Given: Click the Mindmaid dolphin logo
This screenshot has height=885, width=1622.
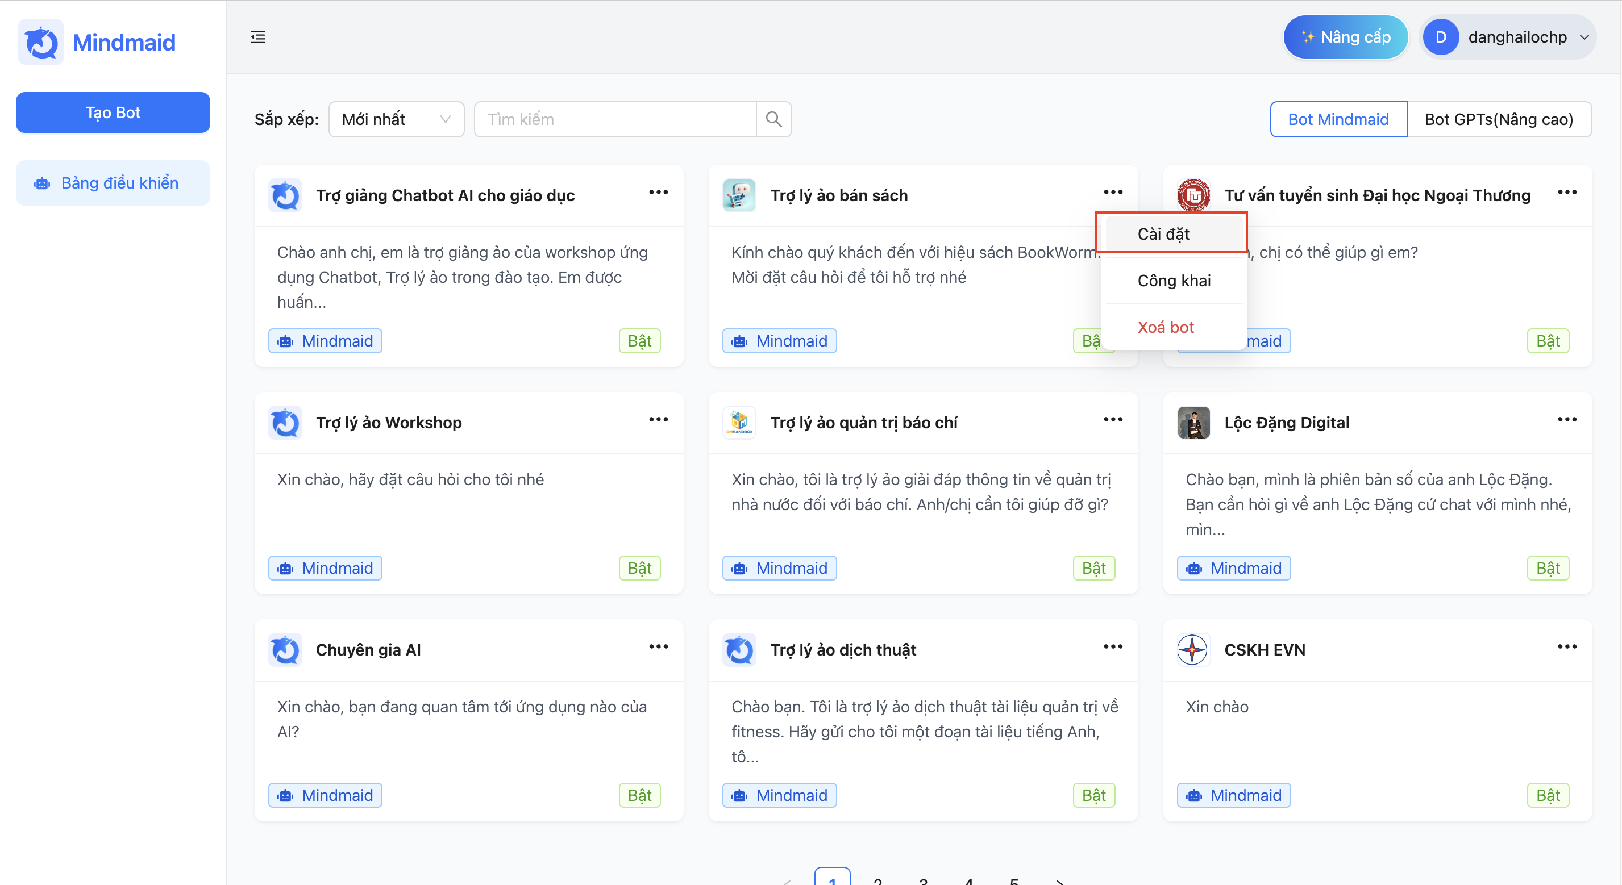Looking at the screenshot, I should coord(41,43).
